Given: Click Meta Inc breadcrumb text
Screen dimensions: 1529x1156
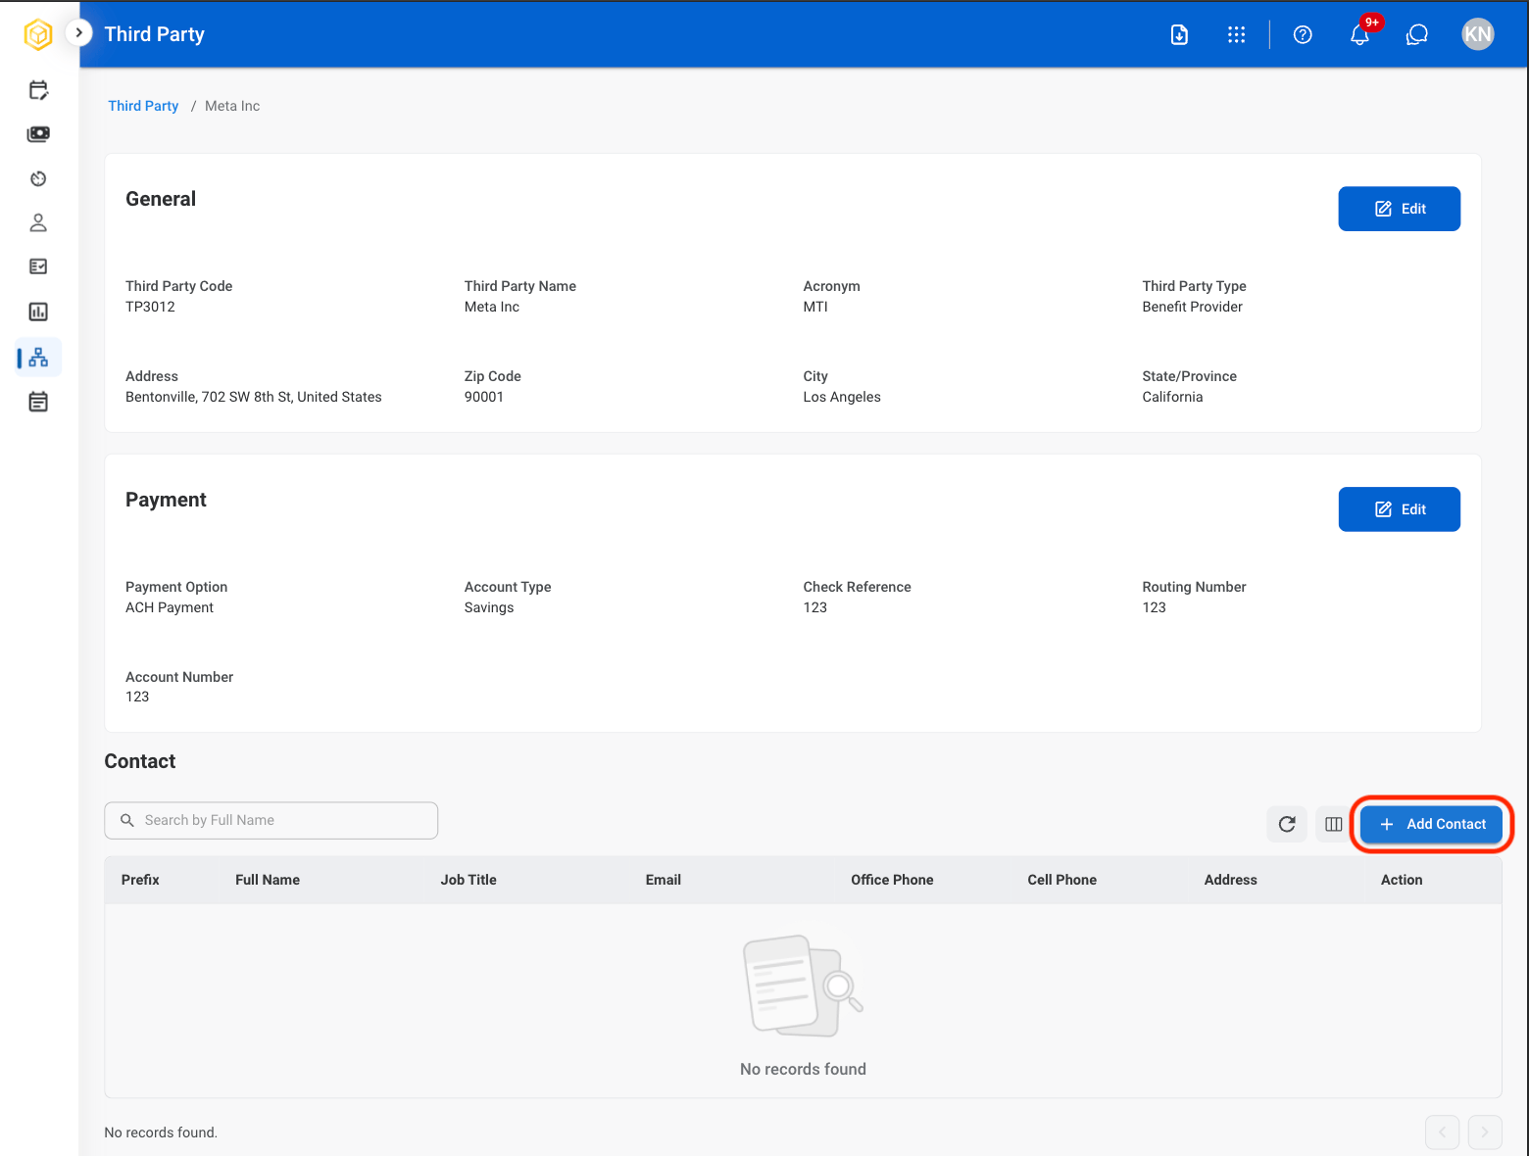Looking at the screenshot, I should coord(232,106).
